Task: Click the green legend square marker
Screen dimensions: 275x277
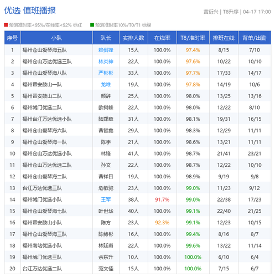Action: (92, 25)
